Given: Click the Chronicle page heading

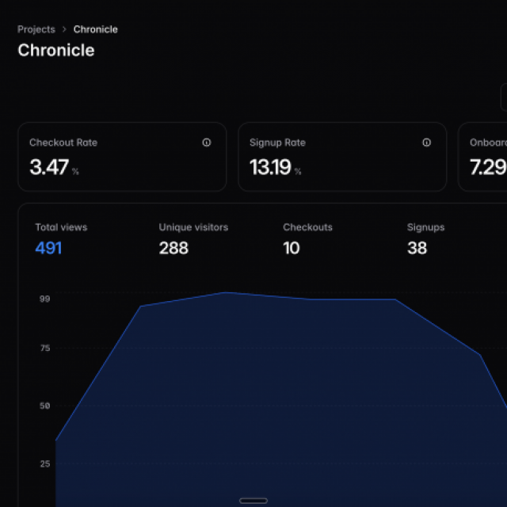Looking at the screenshot, I should click(56, 50).
